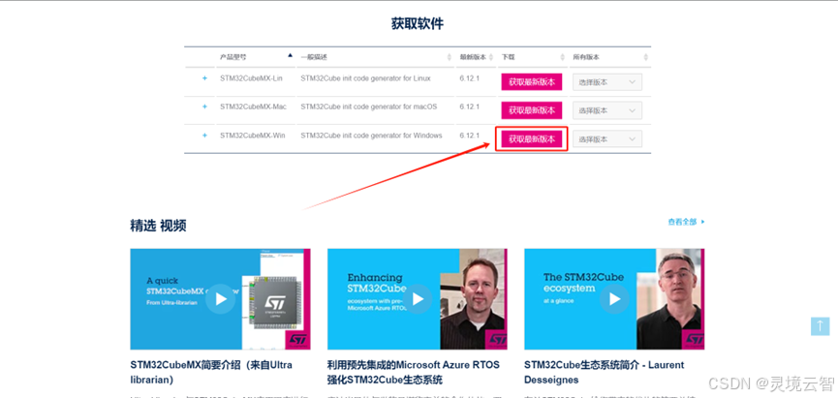
Task: Play the STM32Cube ecosystem at a glance video
Action: tap(614, 299)
